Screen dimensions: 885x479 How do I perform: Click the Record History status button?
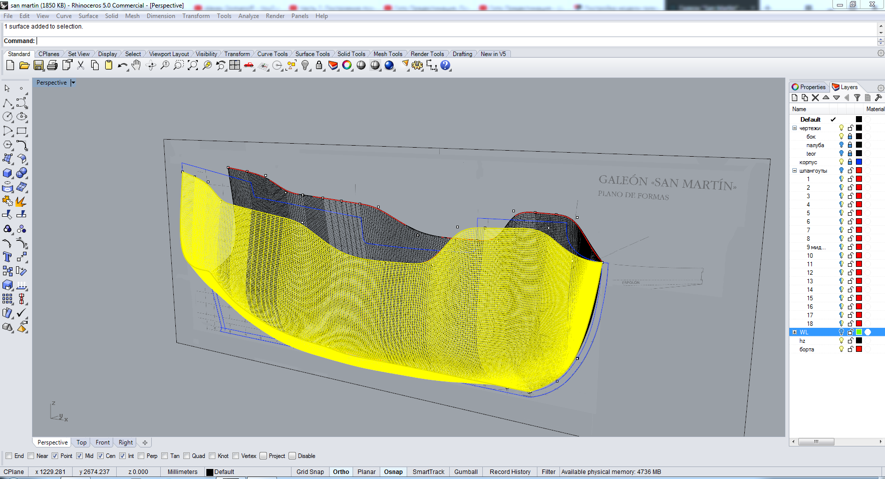[510, 472]
